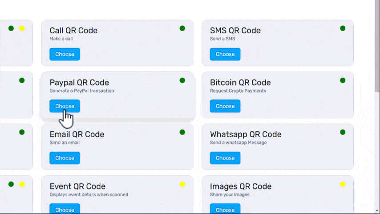Screen dimensions: 380x214
Task: Hit Choose on the Event QR Code card
Action: [65, 209]
